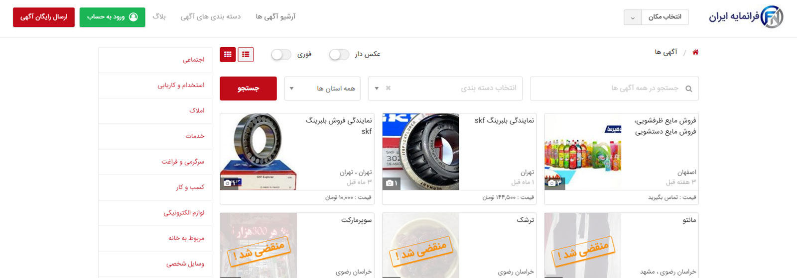Click the red جستجو search button

point(248,89)
